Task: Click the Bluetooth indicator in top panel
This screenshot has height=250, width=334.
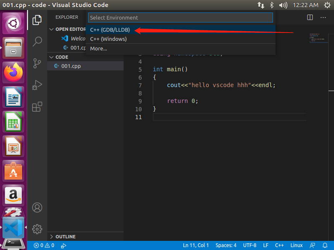Action: 272,5
